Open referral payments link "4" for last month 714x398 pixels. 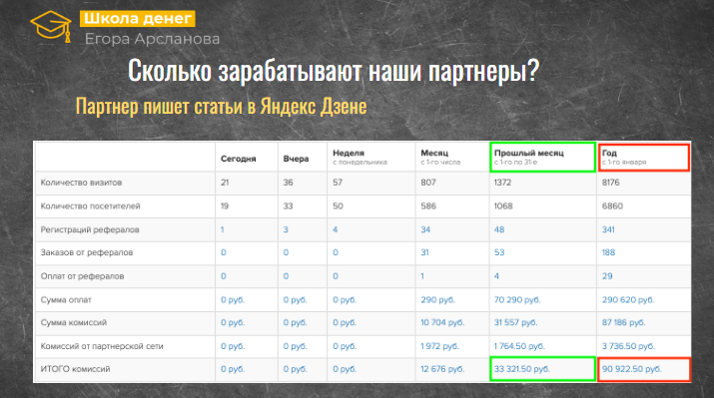[x=496, y=276]
